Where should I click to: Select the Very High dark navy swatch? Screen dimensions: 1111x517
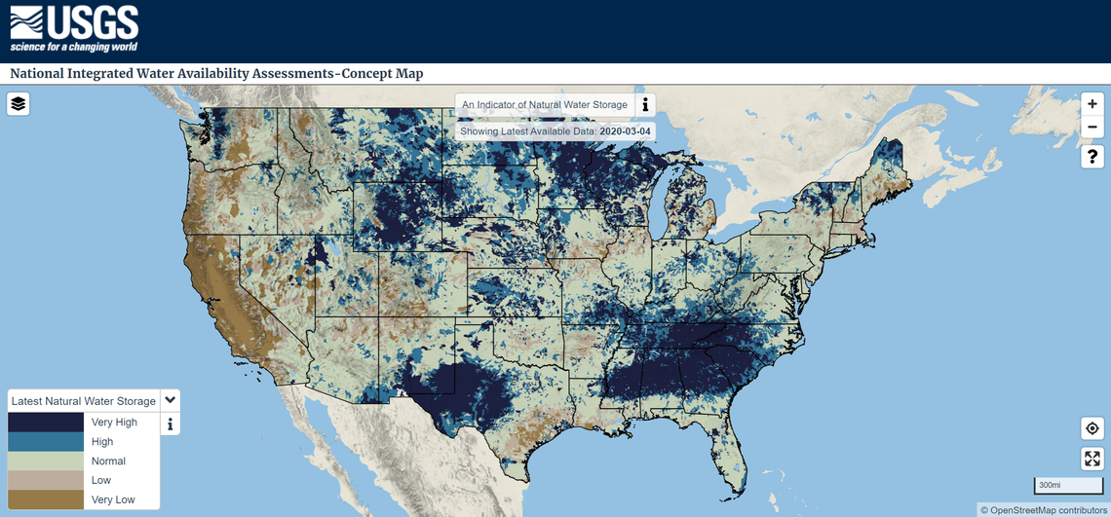pyautogui.click(x=46, y=423)
